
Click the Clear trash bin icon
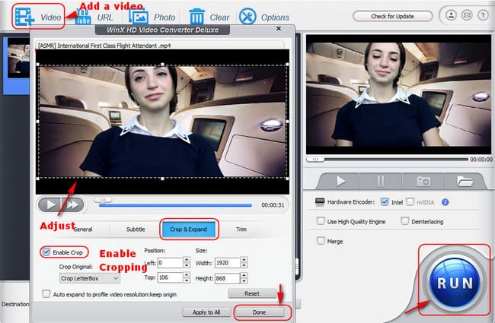[x=196, y=17]
